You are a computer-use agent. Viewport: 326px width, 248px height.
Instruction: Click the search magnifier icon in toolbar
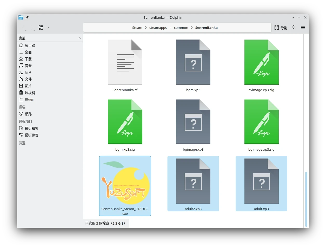[x=294, y=28]
